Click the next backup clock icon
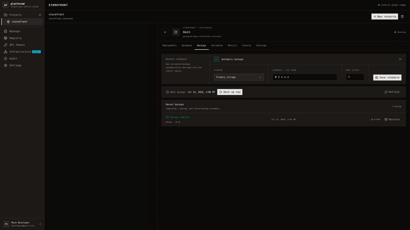Screen dimensions: 410x230 (167, 92)
